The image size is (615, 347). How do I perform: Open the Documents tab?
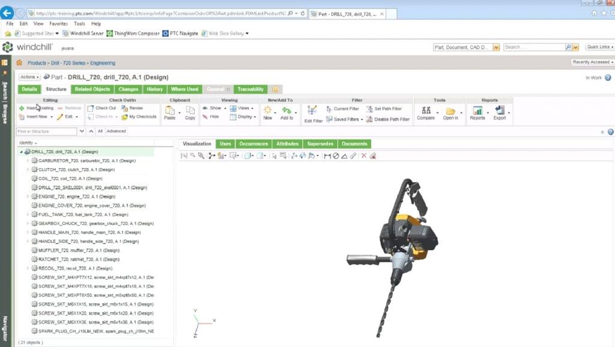(354, 144)
